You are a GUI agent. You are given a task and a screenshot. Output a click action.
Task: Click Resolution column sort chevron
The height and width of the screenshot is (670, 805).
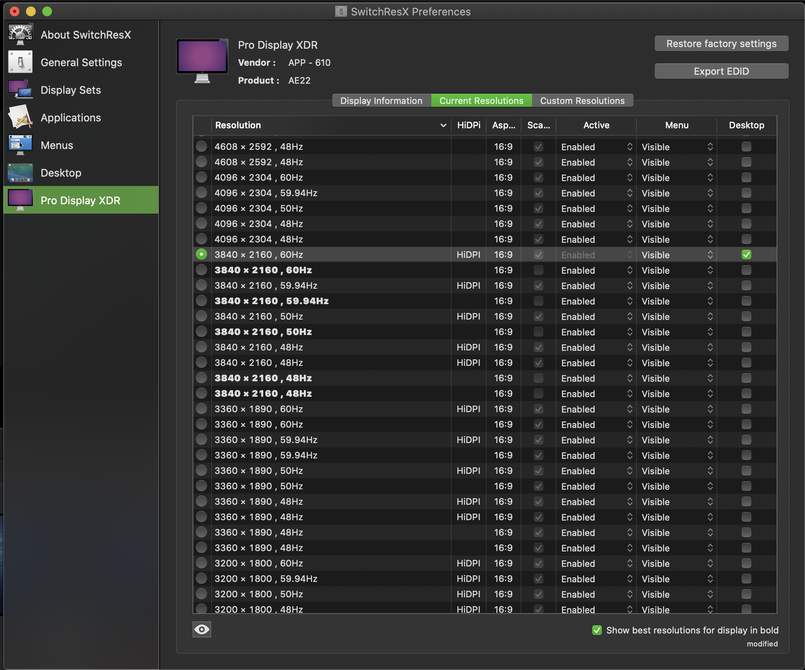tap(443, 125)
